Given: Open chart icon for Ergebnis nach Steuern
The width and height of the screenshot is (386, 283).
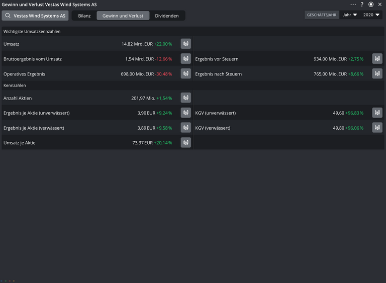Looking at the screenshot, I should click(x=377, y=74).
